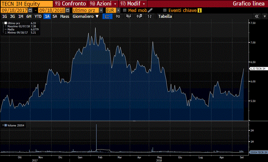This screenshot has width=268, height=162.
Task: Click the Feb month axis label
Action: 100,157
